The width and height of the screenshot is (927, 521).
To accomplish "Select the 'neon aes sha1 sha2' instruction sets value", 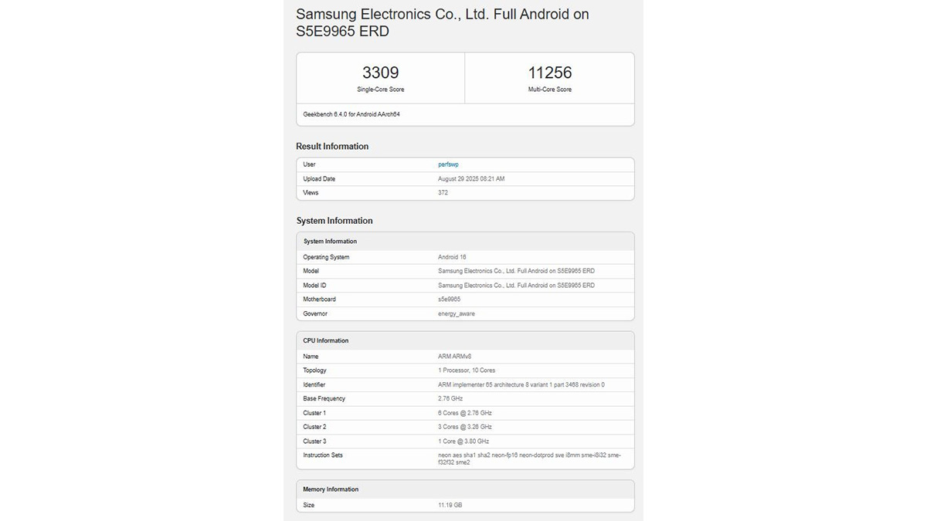I will click(529, 458).
